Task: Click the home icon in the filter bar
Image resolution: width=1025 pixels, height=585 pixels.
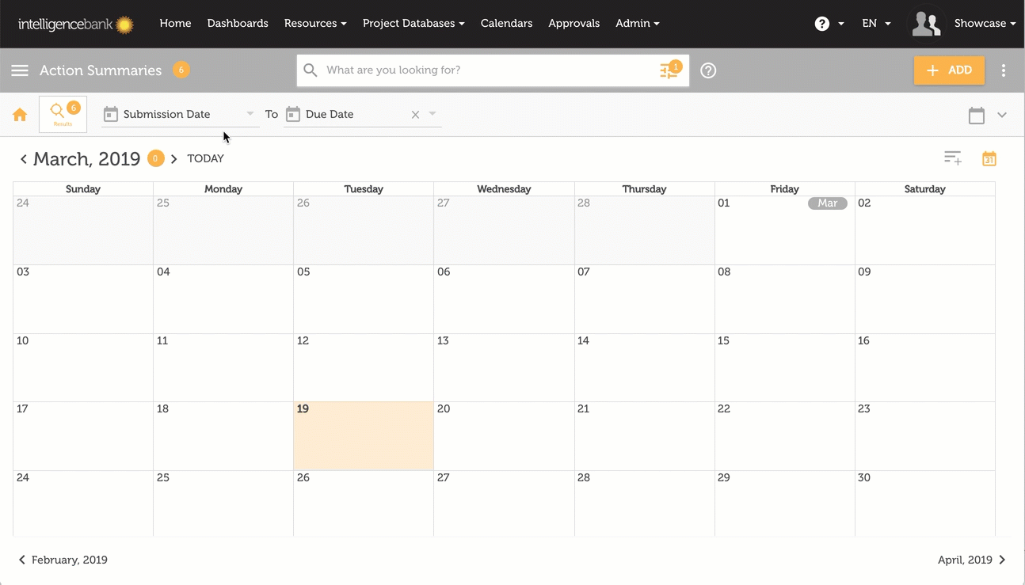Action: [x=20, y=115]
